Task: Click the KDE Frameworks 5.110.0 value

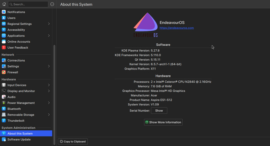Action: (x=156, y=55)
